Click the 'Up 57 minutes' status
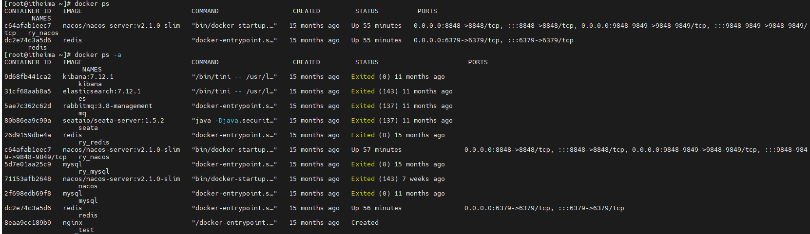The width and height of the screenshot is (810, 234). click(377, 150)
